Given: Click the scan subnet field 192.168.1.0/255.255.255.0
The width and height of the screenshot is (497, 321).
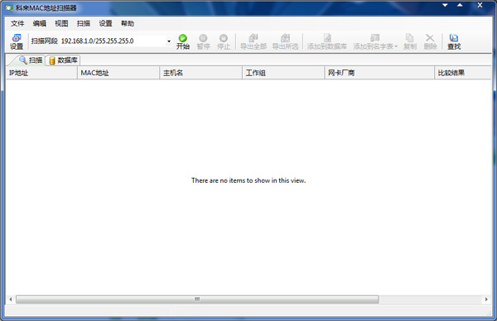Looking at the screenshot, I should pos(113,41).
